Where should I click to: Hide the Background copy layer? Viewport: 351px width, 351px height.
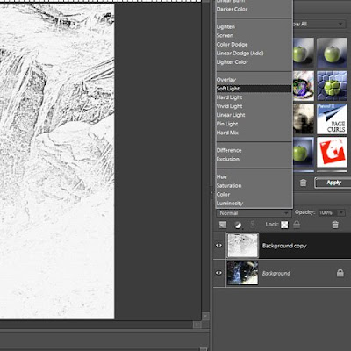click(x=218, y=245)
